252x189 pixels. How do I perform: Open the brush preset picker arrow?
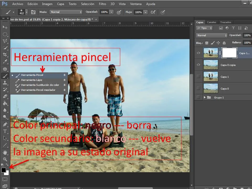(x=27, y=12)
